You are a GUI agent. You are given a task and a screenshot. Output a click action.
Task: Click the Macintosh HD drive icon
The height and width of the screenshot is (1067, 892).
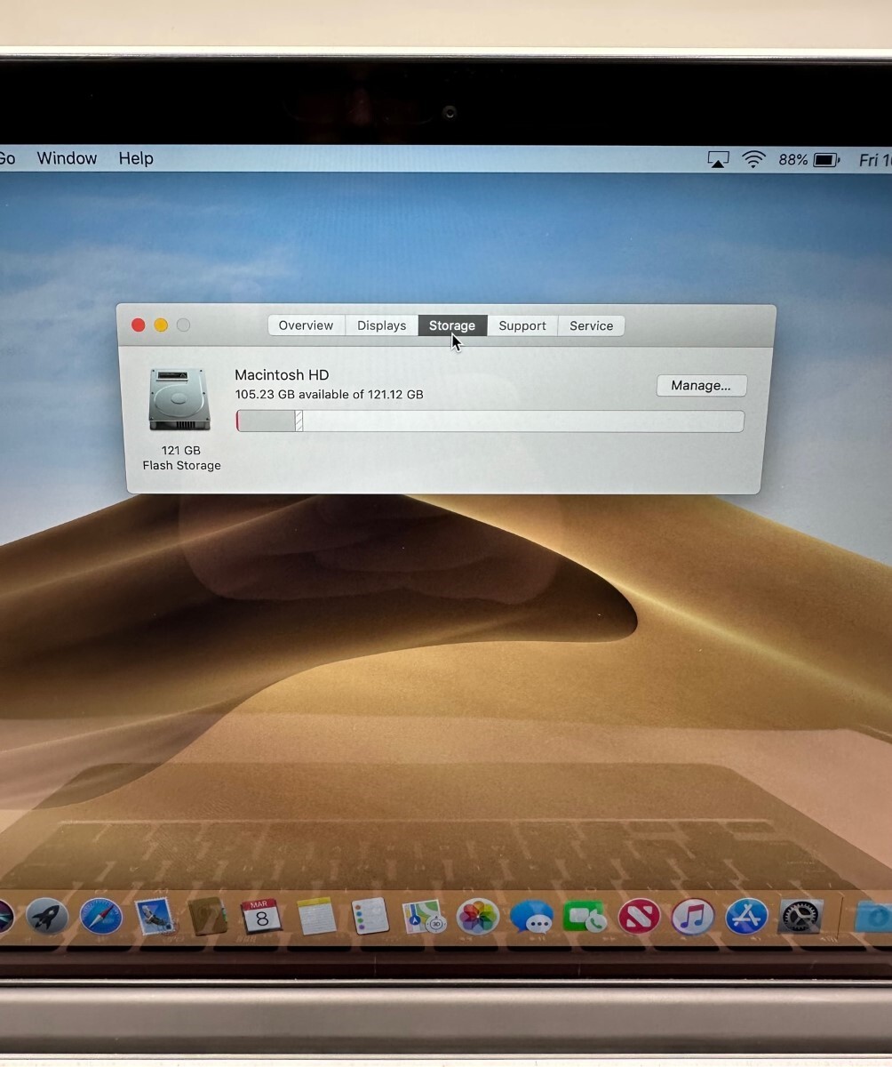point(179,399)
